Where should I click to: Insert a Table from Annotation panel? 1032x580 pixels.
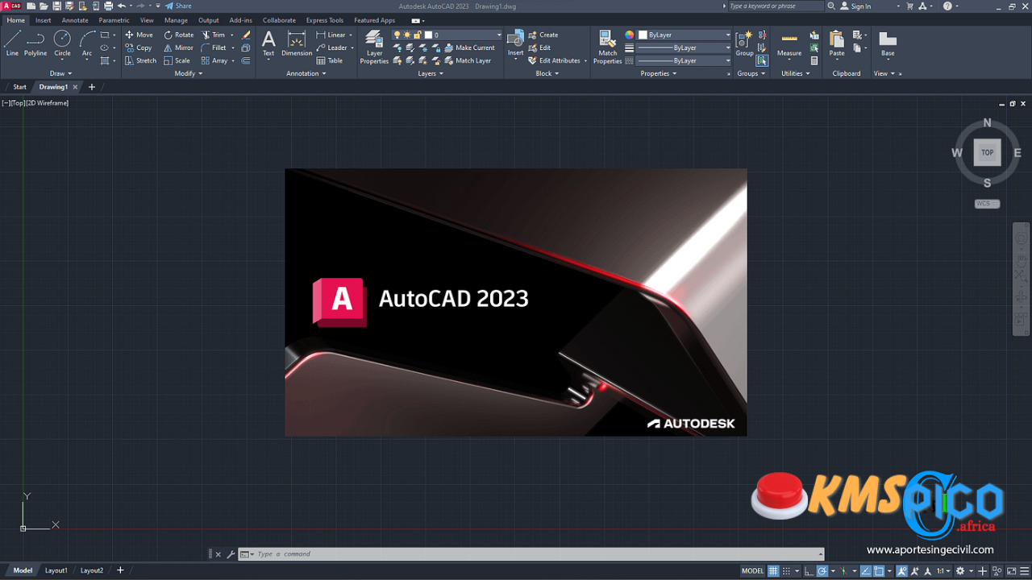[330, 60]
